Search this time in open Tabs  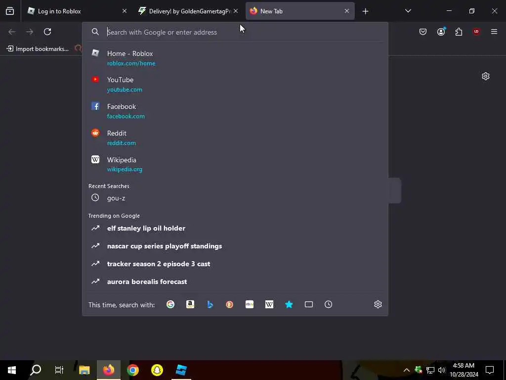coord(308,304)
